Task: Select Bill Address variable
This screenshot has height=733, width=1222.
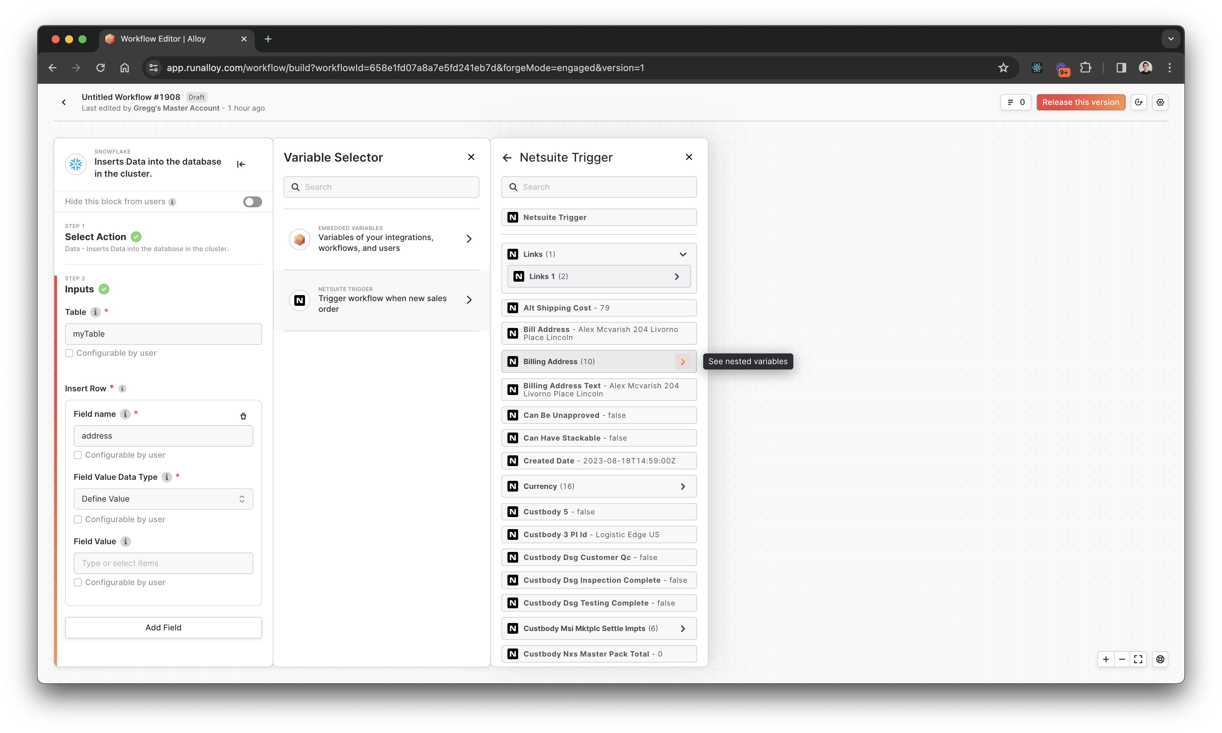Action: click(599, 333)
